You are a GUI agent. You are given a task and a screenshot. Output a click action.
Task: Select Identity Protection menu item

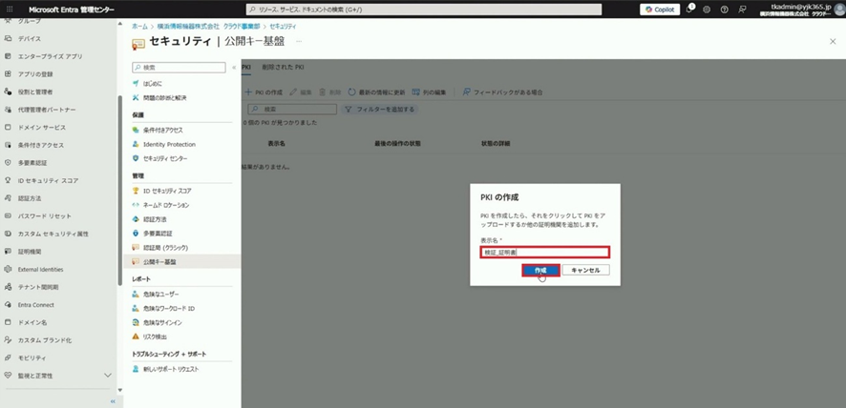tap(169, 144)
